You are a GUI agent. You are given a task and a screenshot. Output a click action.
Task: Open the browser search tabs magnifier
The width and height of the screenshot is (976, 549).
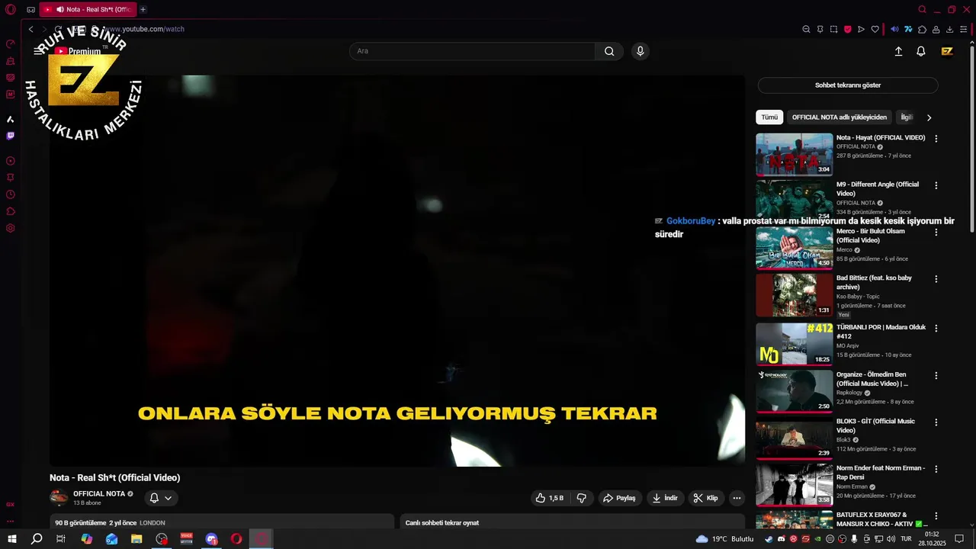pos(922,10)
